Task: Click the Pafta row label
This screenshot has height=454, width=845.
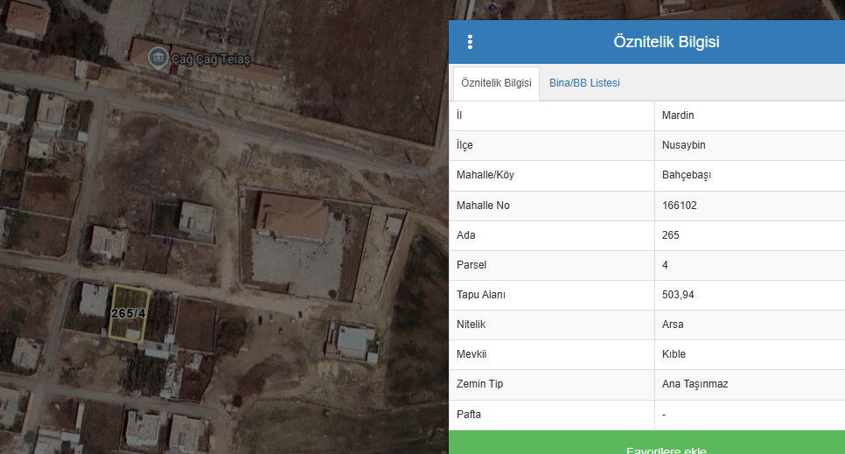Action: click(x=469, y=414)
